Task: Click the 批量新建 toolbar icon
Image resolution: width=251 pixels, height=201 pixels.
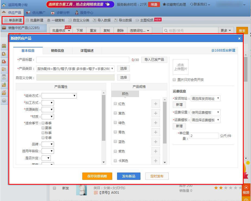Action: point(27,20)
